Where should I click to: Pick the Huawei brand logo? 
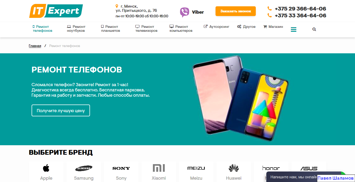click(234, 168)
